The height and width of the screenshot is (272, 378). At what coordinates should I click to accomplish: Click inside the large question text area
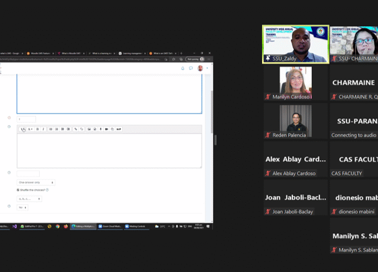(109, 94)
